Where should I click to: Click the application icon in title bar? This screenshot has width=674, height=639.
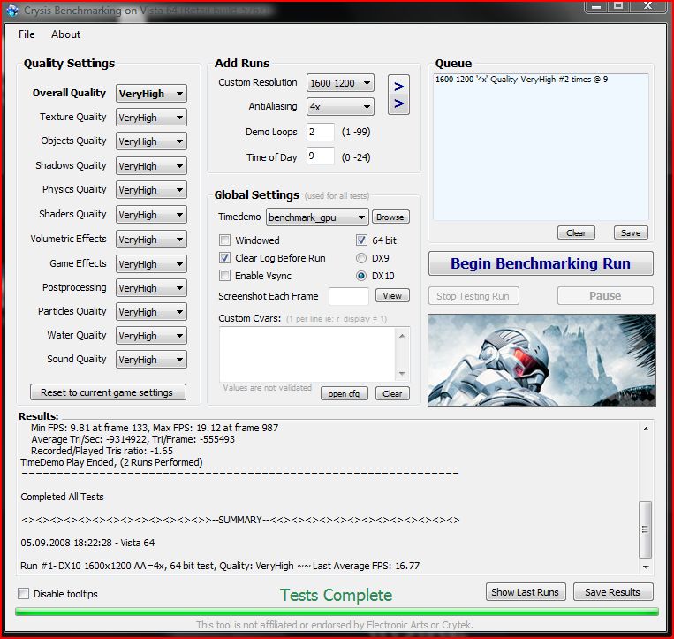tap(12, 11)
